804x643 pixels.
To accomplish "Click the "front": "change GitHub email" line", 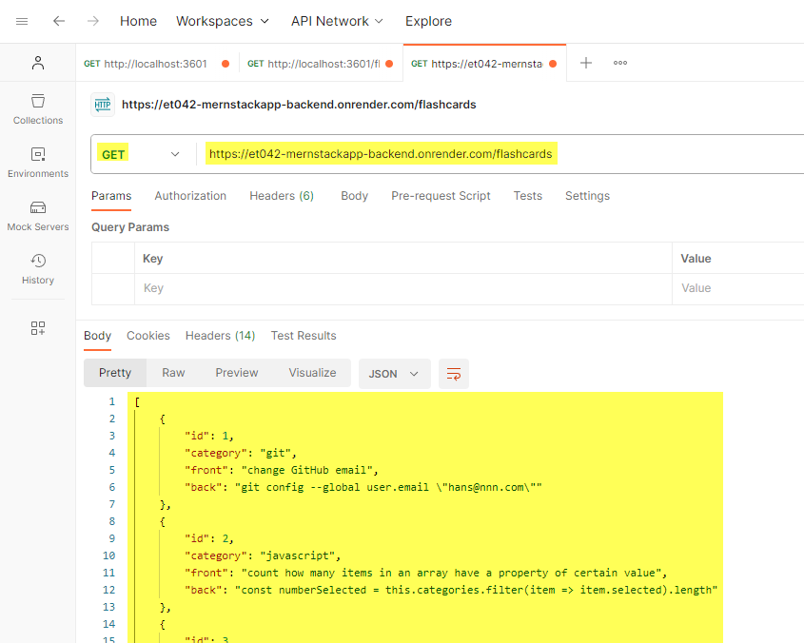I will 282,470.
